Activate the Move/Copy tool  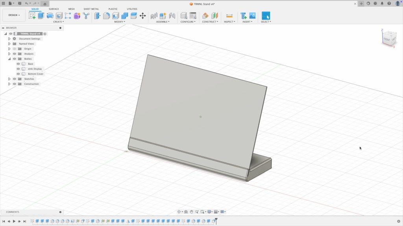[x=142, y=15]
